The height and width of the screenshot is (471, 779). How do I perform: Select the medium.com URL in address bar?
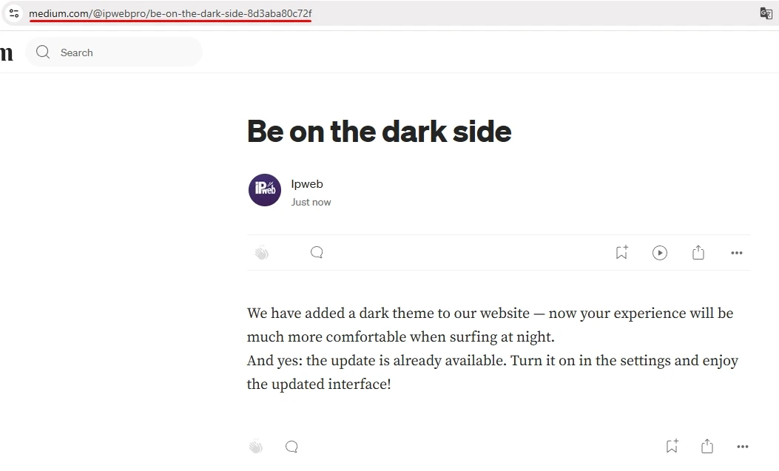point(170,13)
